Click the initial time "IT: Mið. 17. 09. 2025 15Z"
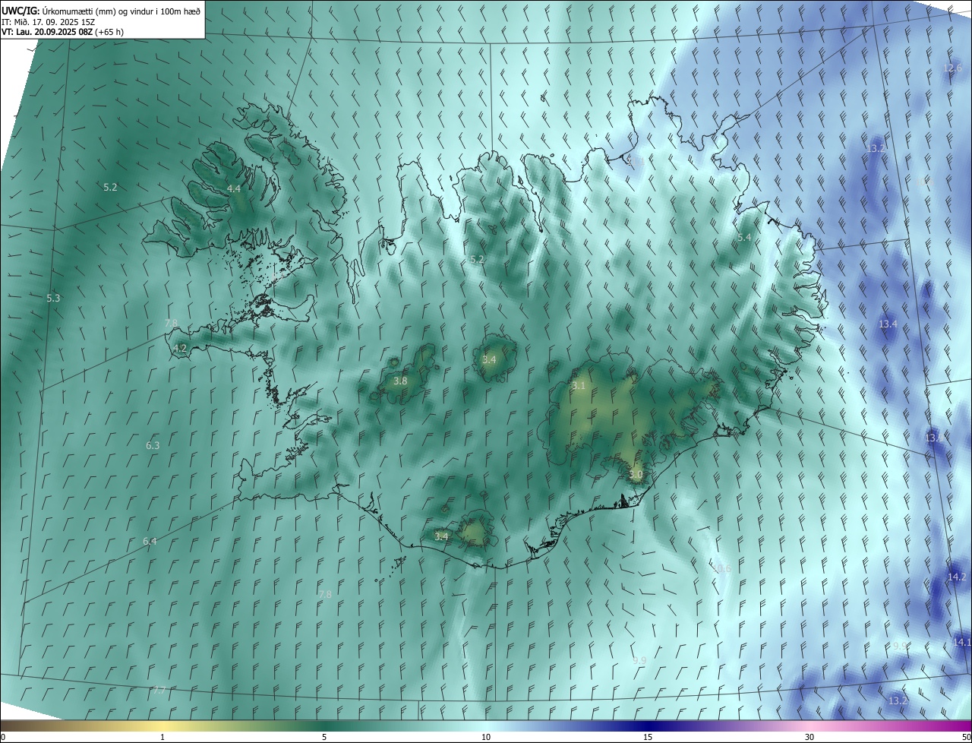Image resolution: width=972 pixels, height=743 pixels. [x=48, y=22]
